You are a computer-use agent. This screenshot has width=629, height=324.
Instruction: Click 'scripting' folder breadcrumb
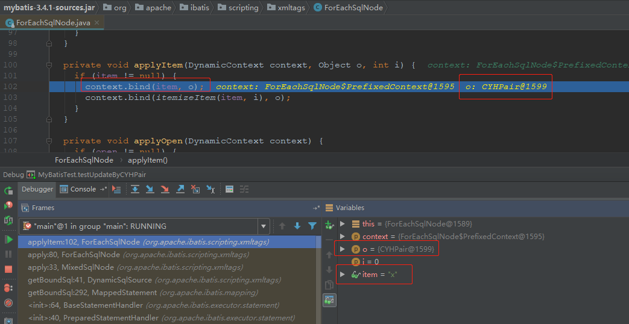[x=238, y=8]
